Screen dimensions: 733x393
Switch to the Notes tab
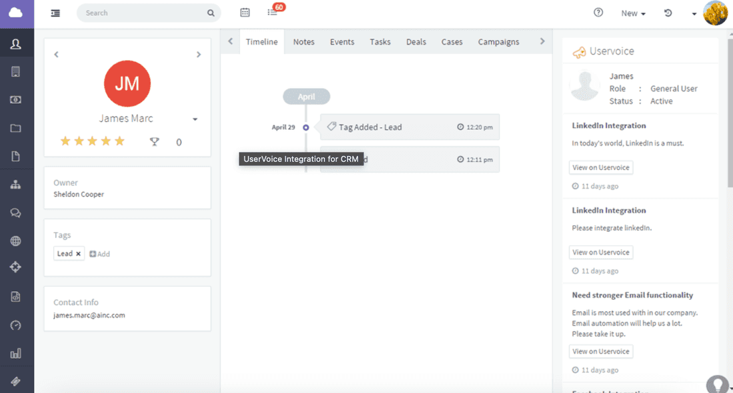303,41
